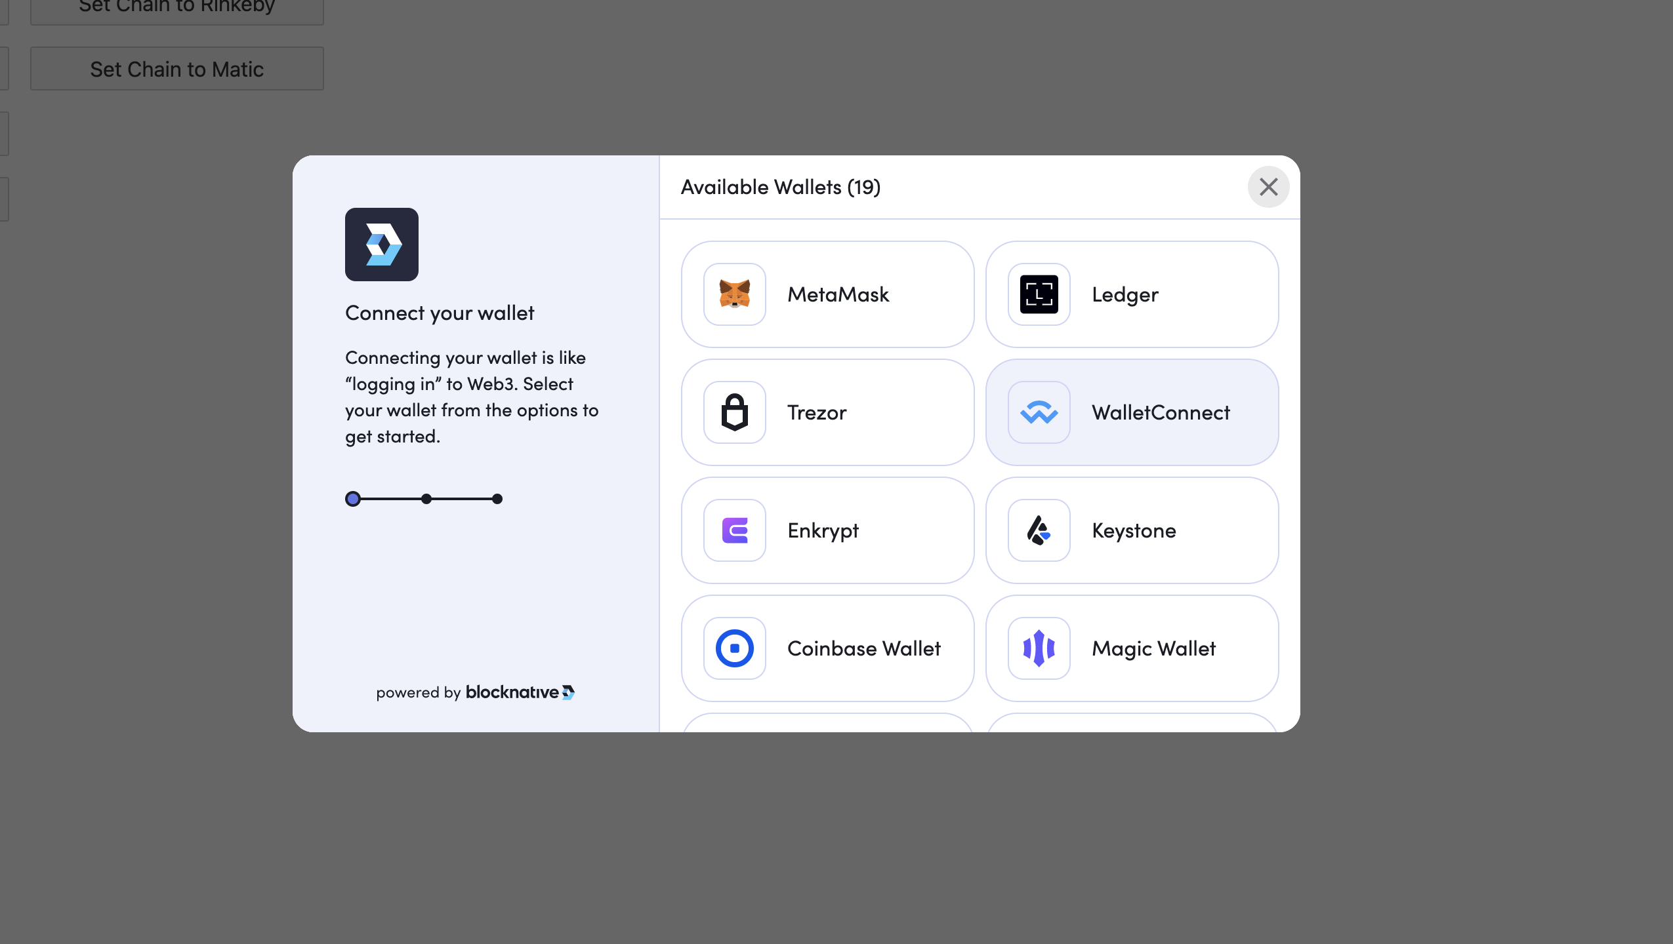Image resolution: width=1673 pixels, height=944 pixels.
Task: Click the first step progress dot
Action: point(353,499)
